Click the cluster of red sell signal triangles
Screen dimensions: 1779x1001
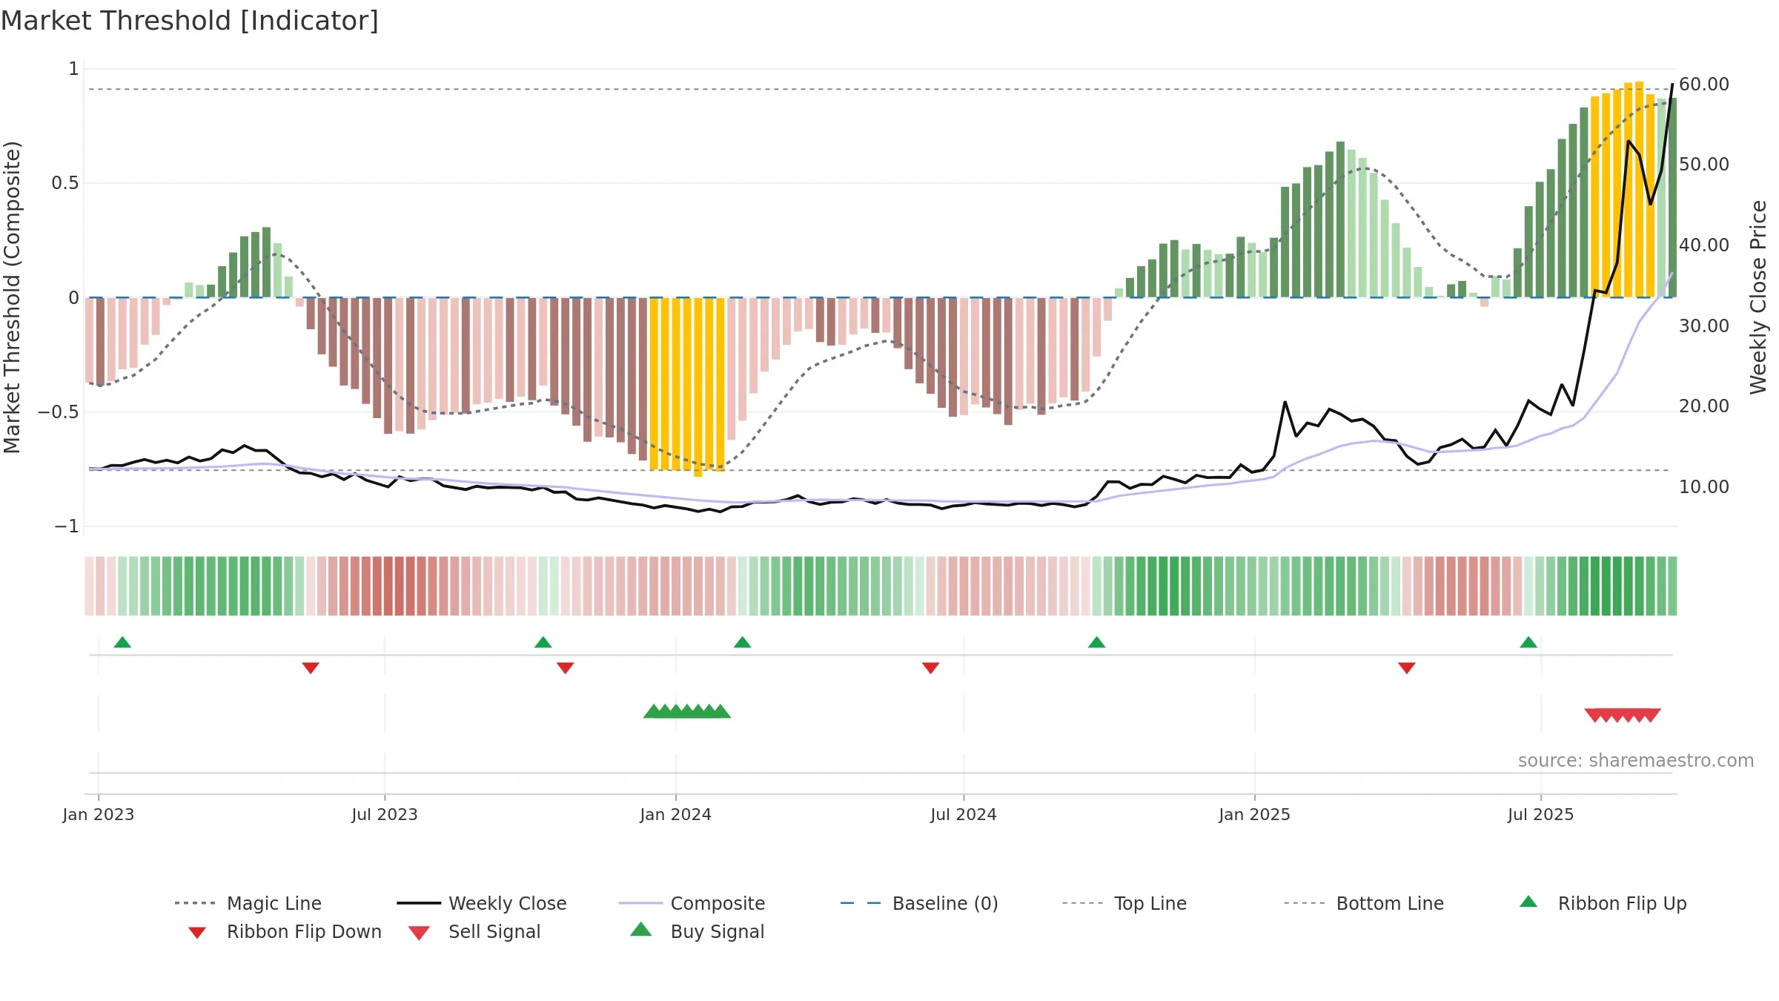(1623, 715)
